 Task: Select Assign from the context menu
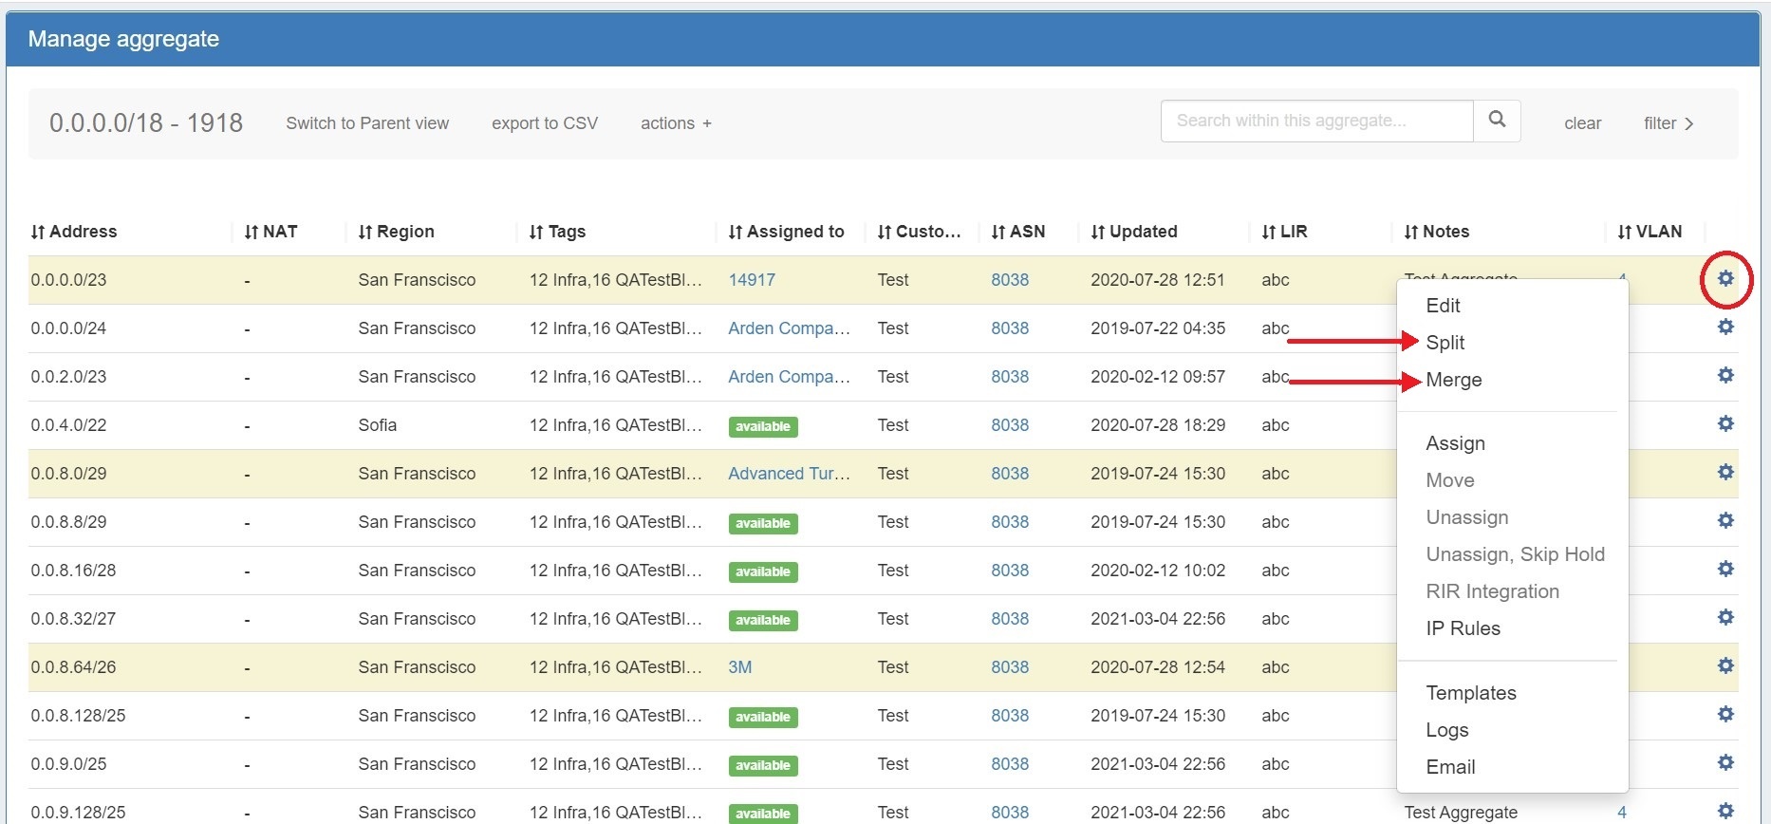point(1455,443)
